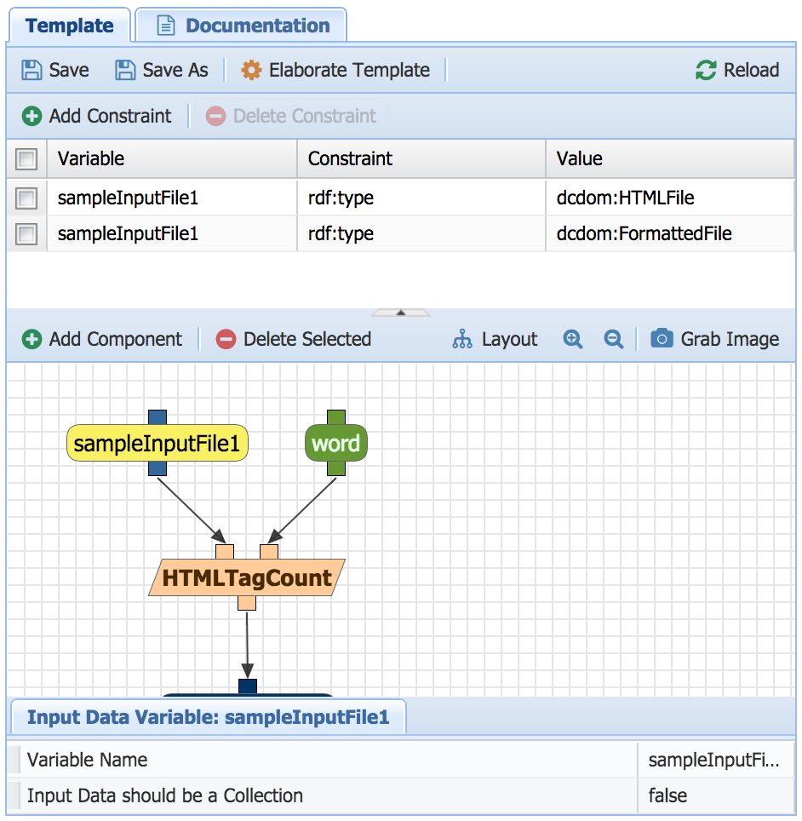The image size is (802, 821).
Task: Zoom out on the workflow canvas
Action: click(x=613, y=339)
